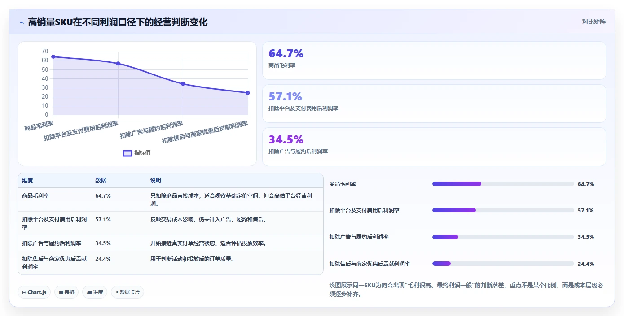This screenshot has height=316, width=624.
Task: Click the 24.4% progress bar
Action: 503,264
